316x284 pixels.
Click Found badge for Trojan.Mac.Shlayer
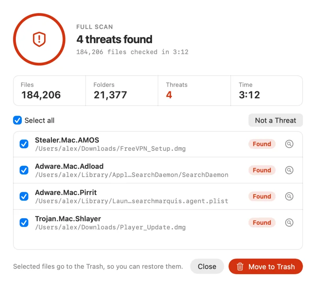[262, 223]
